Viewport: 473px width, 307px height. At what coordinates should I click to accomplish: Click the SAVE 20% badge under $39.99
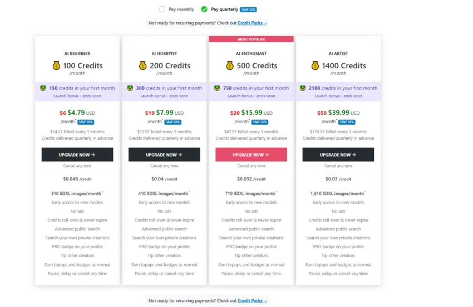(347, 122)
